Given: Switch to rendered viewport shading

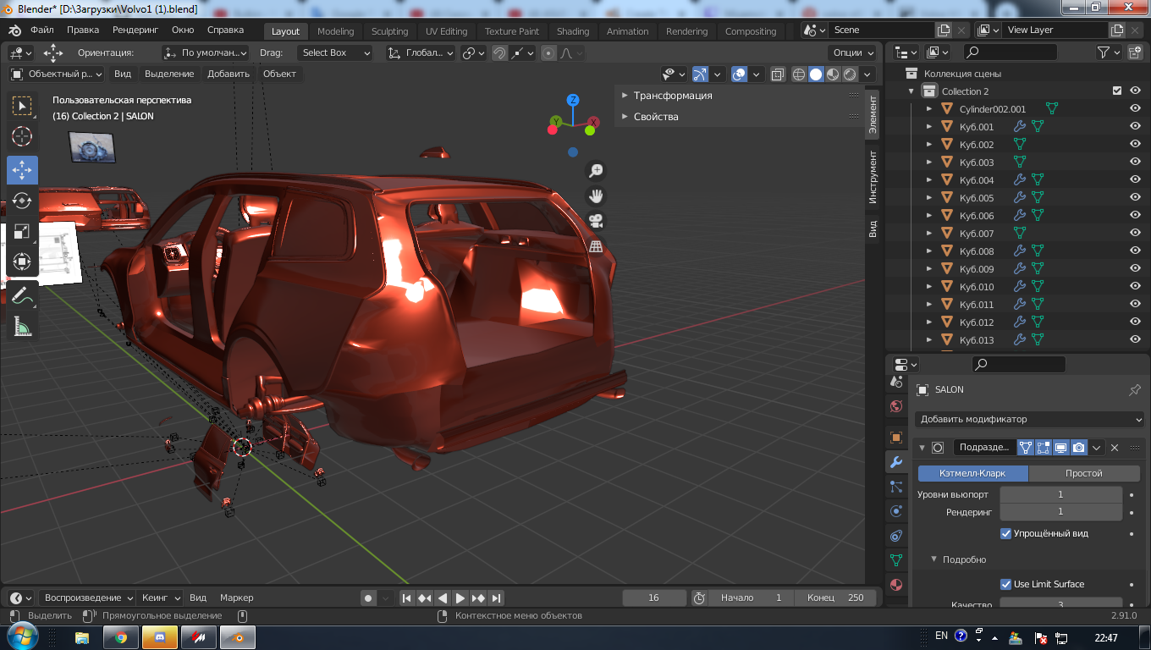Looking at the screenshot, I should click(850, 74).
